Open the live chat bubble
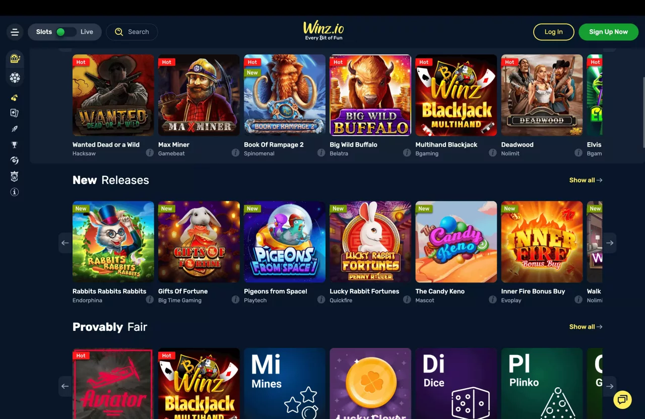 pyautogui.click(x=622, y=400)
